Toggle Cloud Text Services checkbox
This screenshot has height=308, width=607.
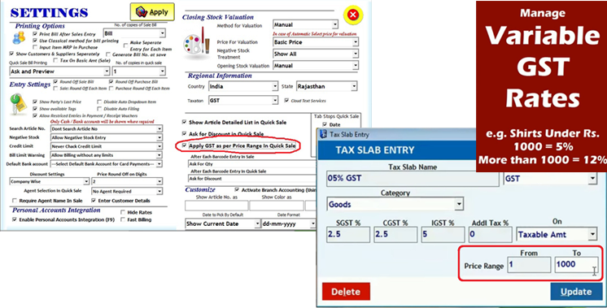pos(286,101)
